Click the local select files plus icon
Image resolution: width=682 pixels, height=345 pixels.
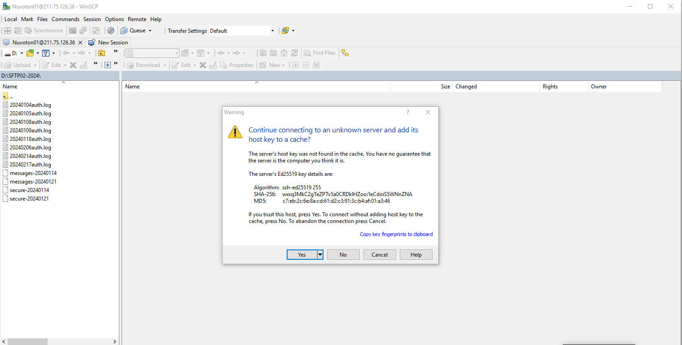coord(108,65)
